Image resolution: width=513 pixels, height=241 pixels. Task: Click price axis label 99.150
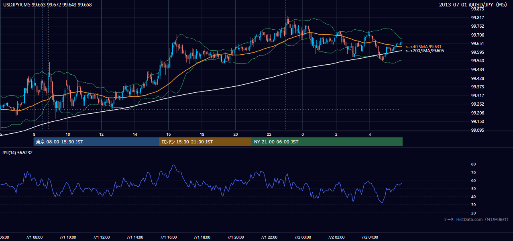(x=478, y=122)
